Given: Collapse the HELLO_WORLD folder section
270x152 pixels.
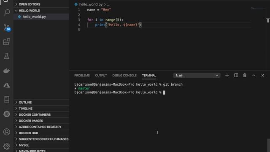Looking at the screenshot, I should (41, 11).
